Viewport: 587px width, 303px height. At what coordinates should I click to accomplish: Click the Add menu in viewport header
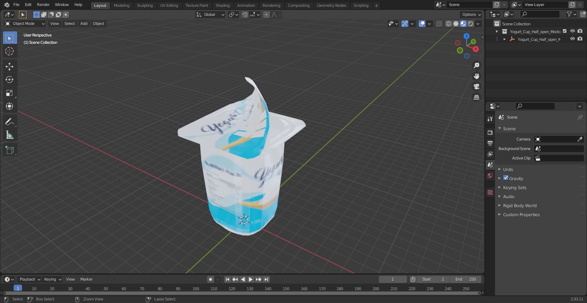pos(84,24)
